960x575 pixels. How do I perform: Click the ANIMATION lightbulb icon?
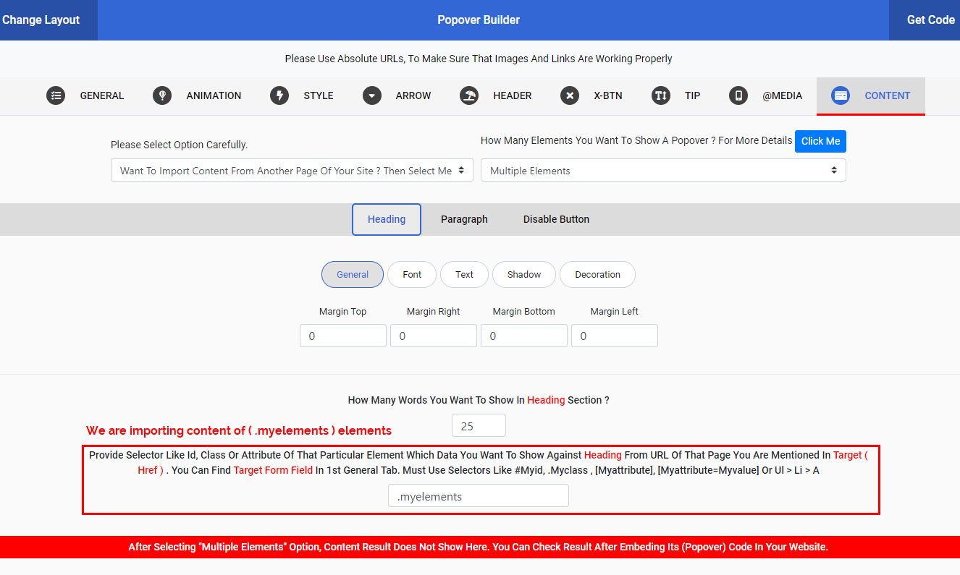pyautogui.click(x=161, y=95)
